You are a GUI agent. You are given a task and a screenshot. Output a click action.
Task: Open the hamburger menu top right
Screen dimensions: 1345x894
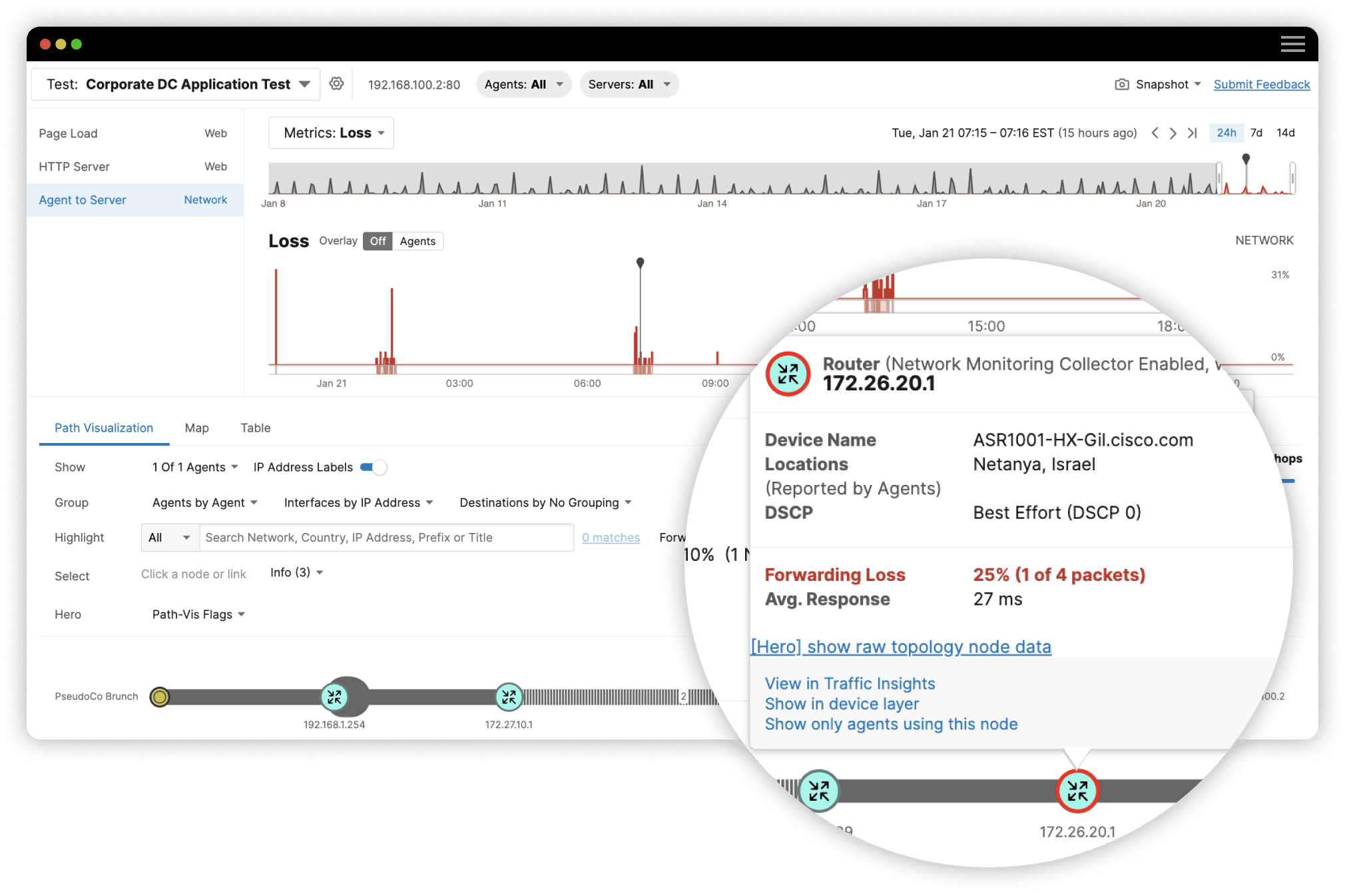coord(1293,43)
